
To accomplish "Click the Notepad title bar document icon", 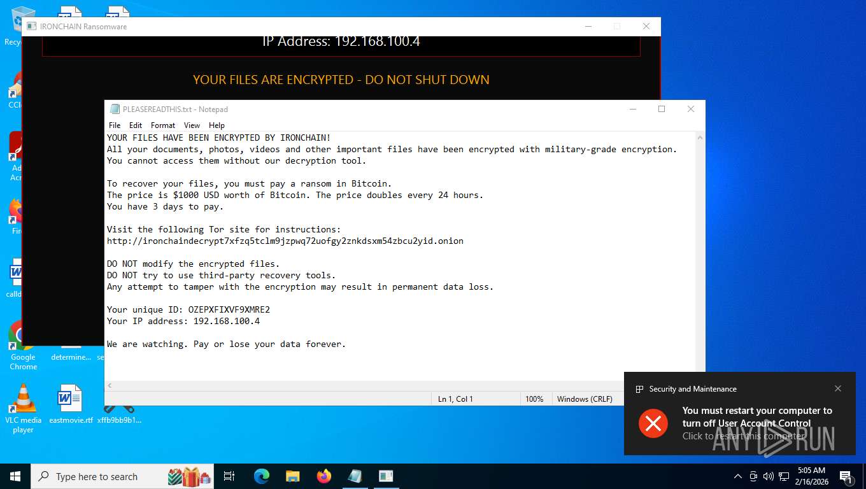I will (115, 109).
